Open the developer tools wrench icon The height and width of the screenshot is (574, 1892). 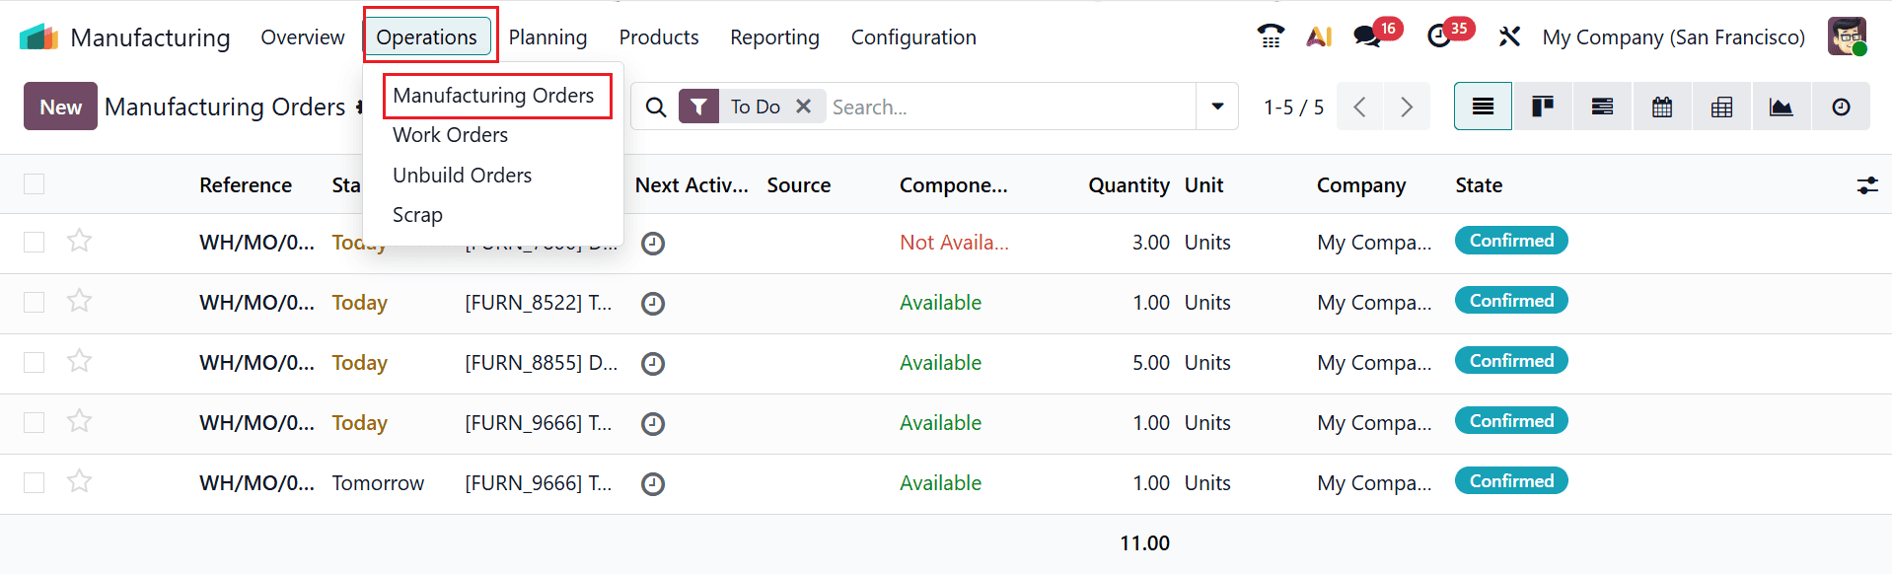(x=1509, y=36)
